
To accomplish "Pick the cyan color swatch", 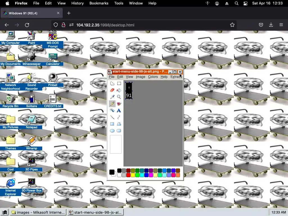I will pos(142,175).
